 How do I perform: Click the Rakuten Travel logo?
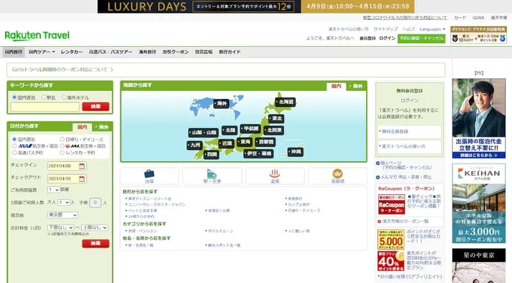pyautogui.click(x=37, y=36)
